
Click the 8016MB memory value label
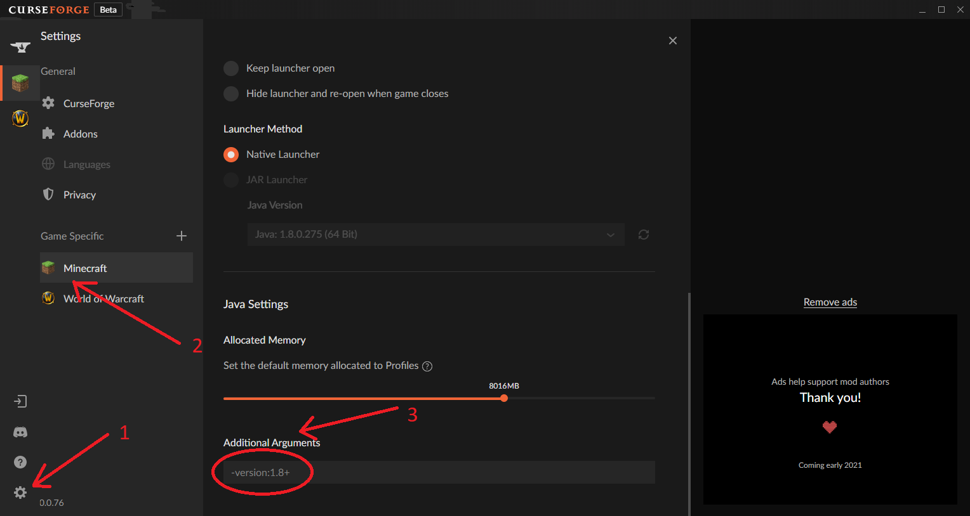pos(504,385)
